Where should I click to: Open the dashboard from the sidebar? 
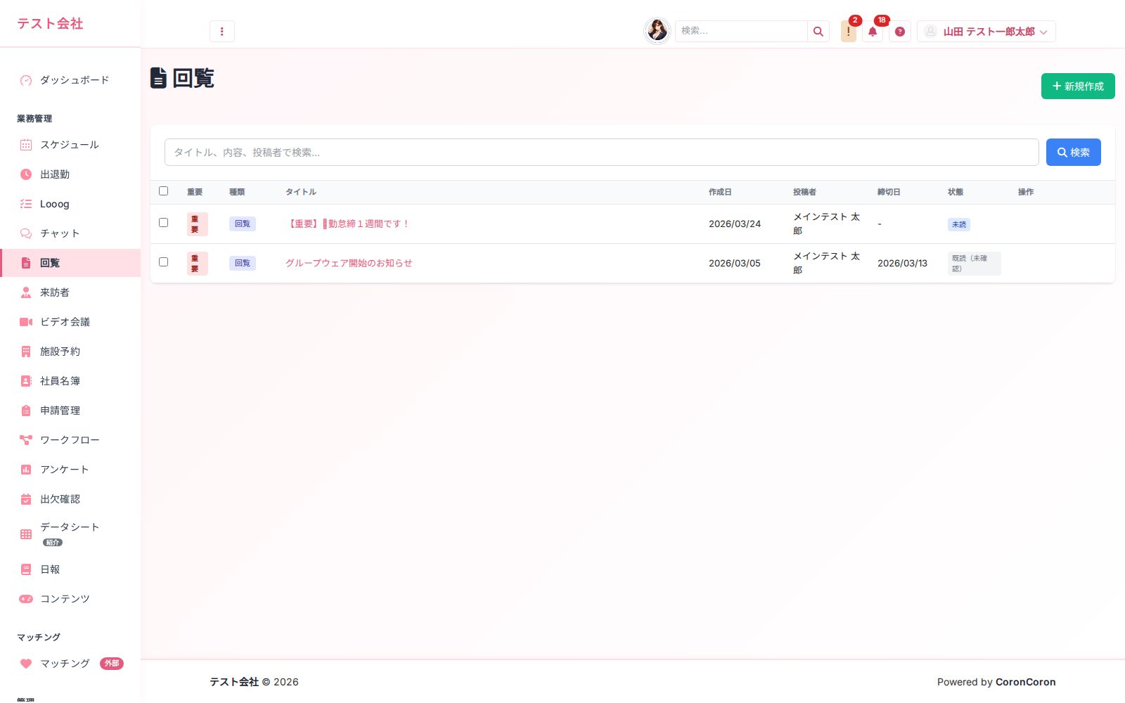point(70,80)
